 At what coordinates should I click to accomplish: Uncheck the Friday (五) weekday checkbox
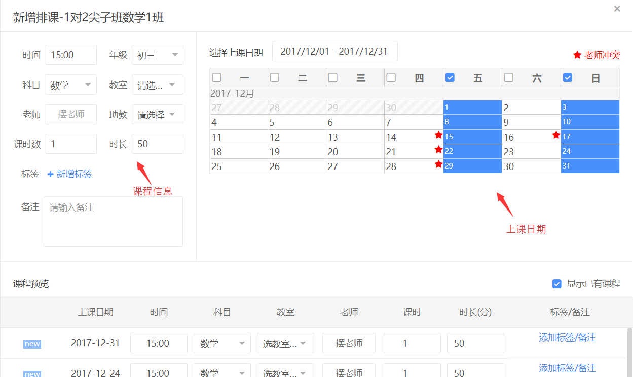tap(450, 77)
